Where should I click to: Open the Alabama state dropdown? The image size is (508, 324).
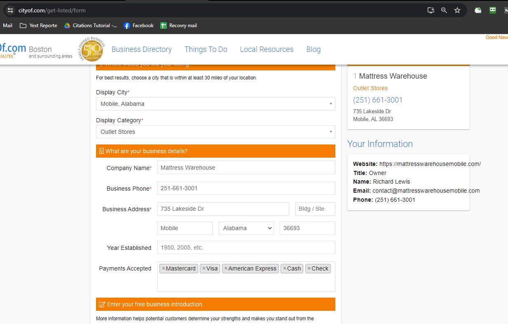point(246,228)
